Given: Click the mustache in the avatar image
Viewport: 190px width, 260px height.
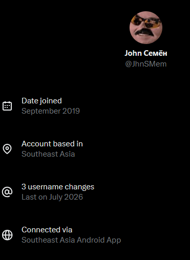Looking at the screenshot, I should [x=144, y=32].
